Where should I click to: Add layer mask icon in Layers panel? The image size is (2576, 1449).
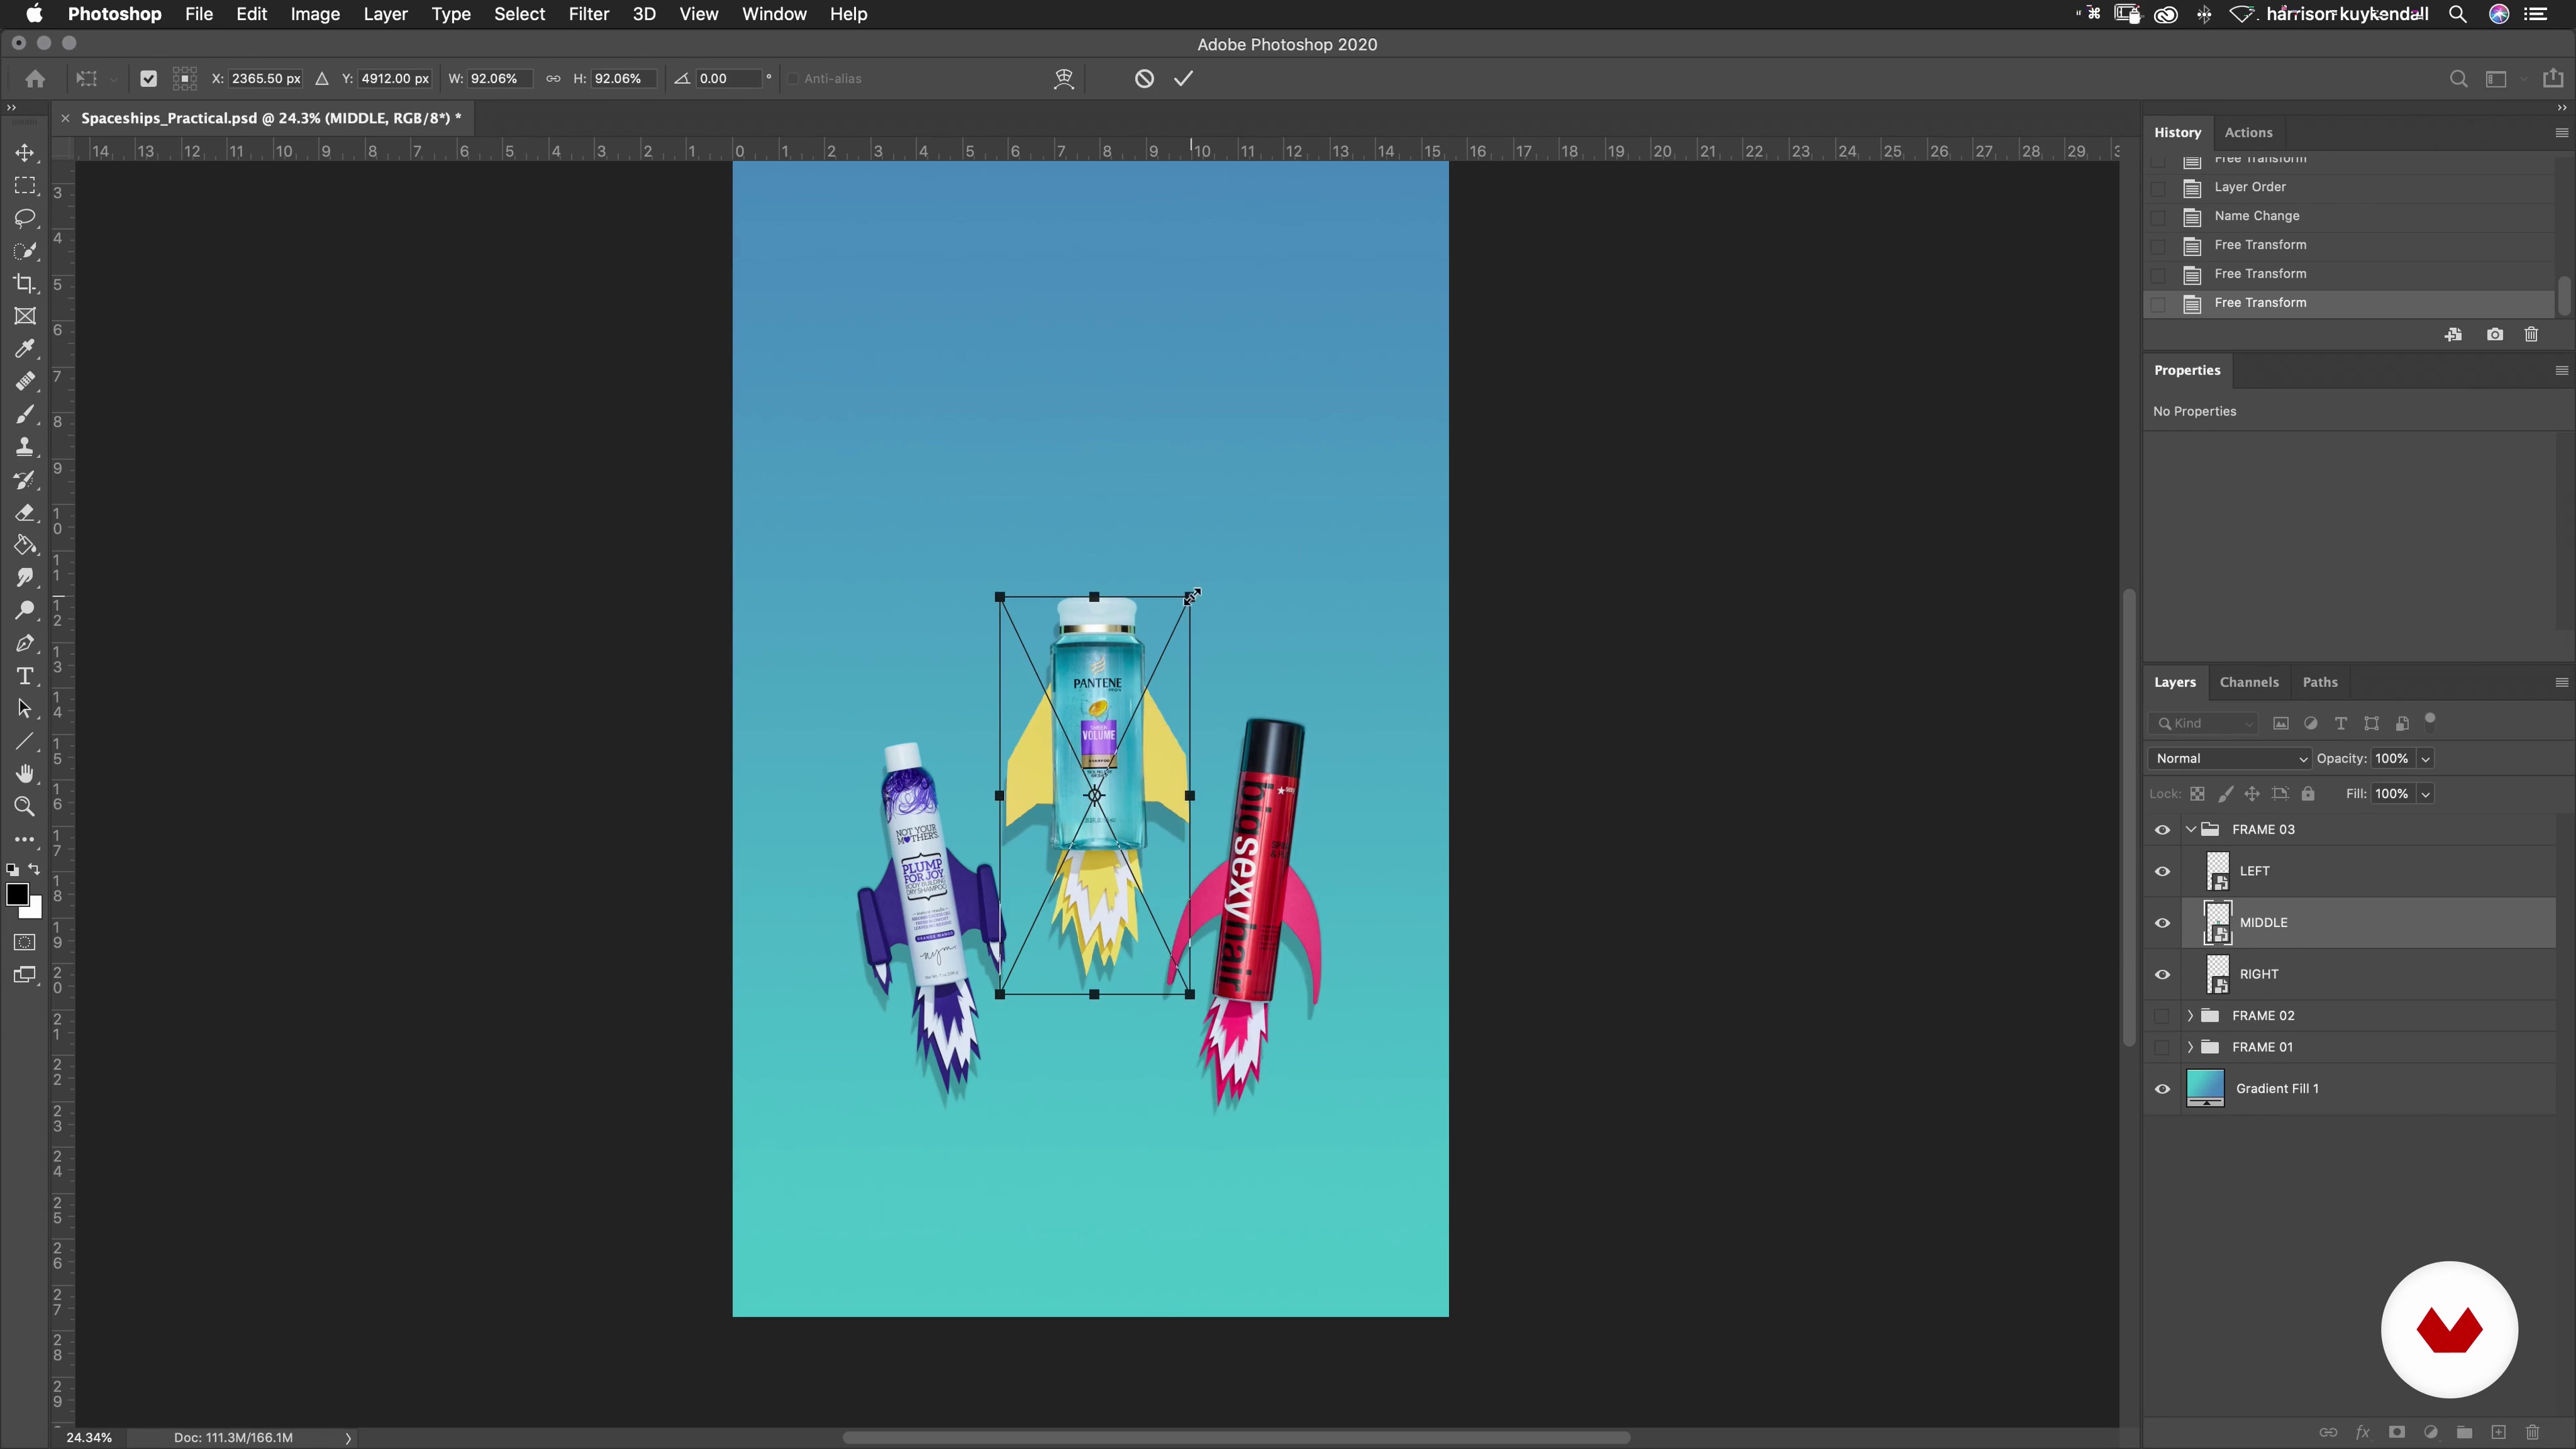2396,1432
